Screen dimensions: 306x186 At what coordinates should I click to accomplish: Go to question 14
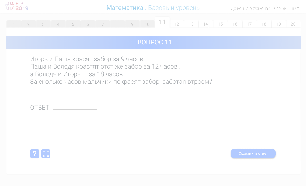point(206,24)
